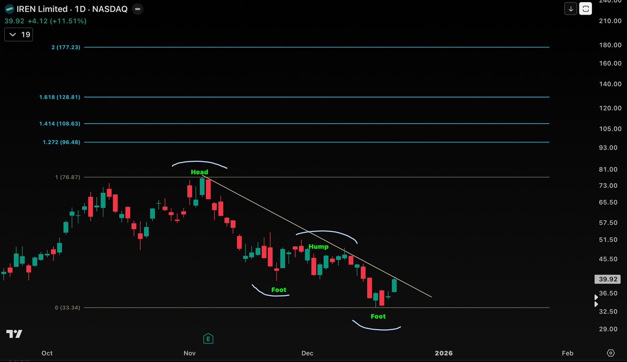Select the 2 (177.23) Fibonacci label
This screenshot has height=362, width=627.
coord(66,47)
